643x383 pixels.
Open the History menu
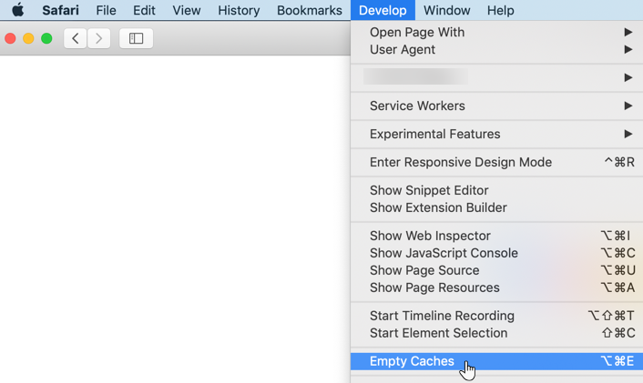pyautogui.click(x=239, y=10)
